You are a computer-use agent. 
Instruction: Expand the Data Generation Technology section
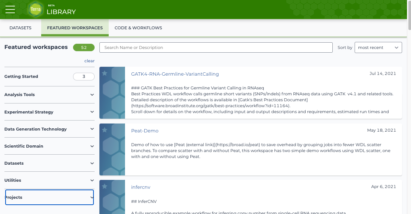pos(49,129)
